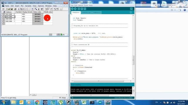Click the row header number 5
The height and width of the screenshot is (105, 188).
pos(2,24)
